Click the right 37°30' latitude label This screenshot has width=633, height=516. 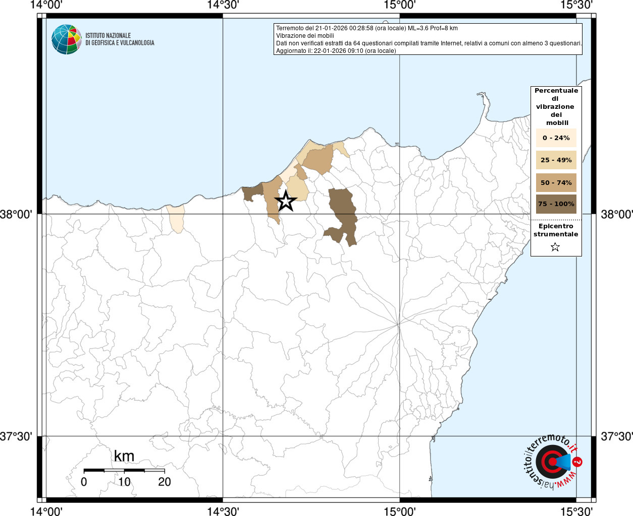pos(616,436)
